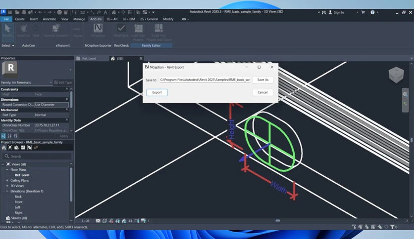The width and height of the screenshot is (414, 239).
Task: Click the Text 'A' tool in quick access toolbar
Action: coord(105,12)
